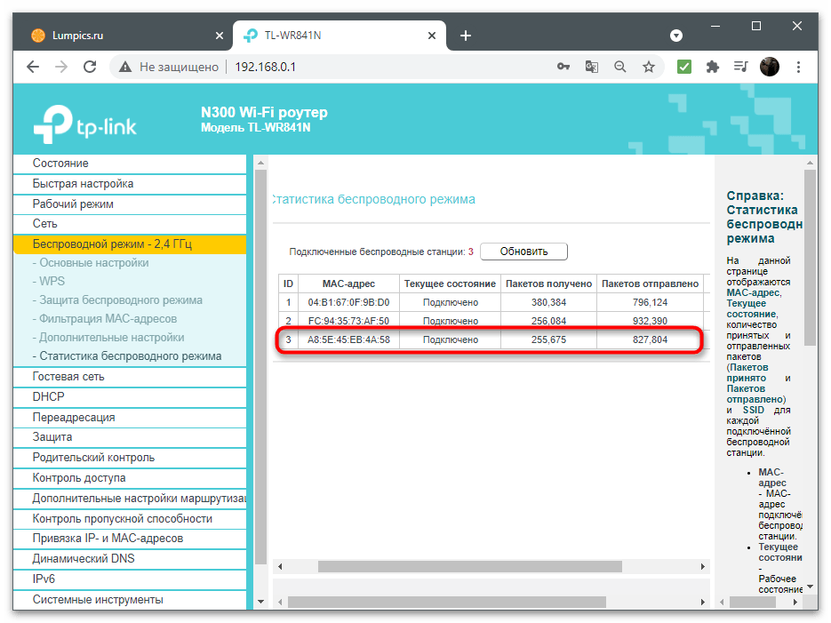Open the extensions puzzle icon
The image size is (831, 623).
tap(713, 67)
